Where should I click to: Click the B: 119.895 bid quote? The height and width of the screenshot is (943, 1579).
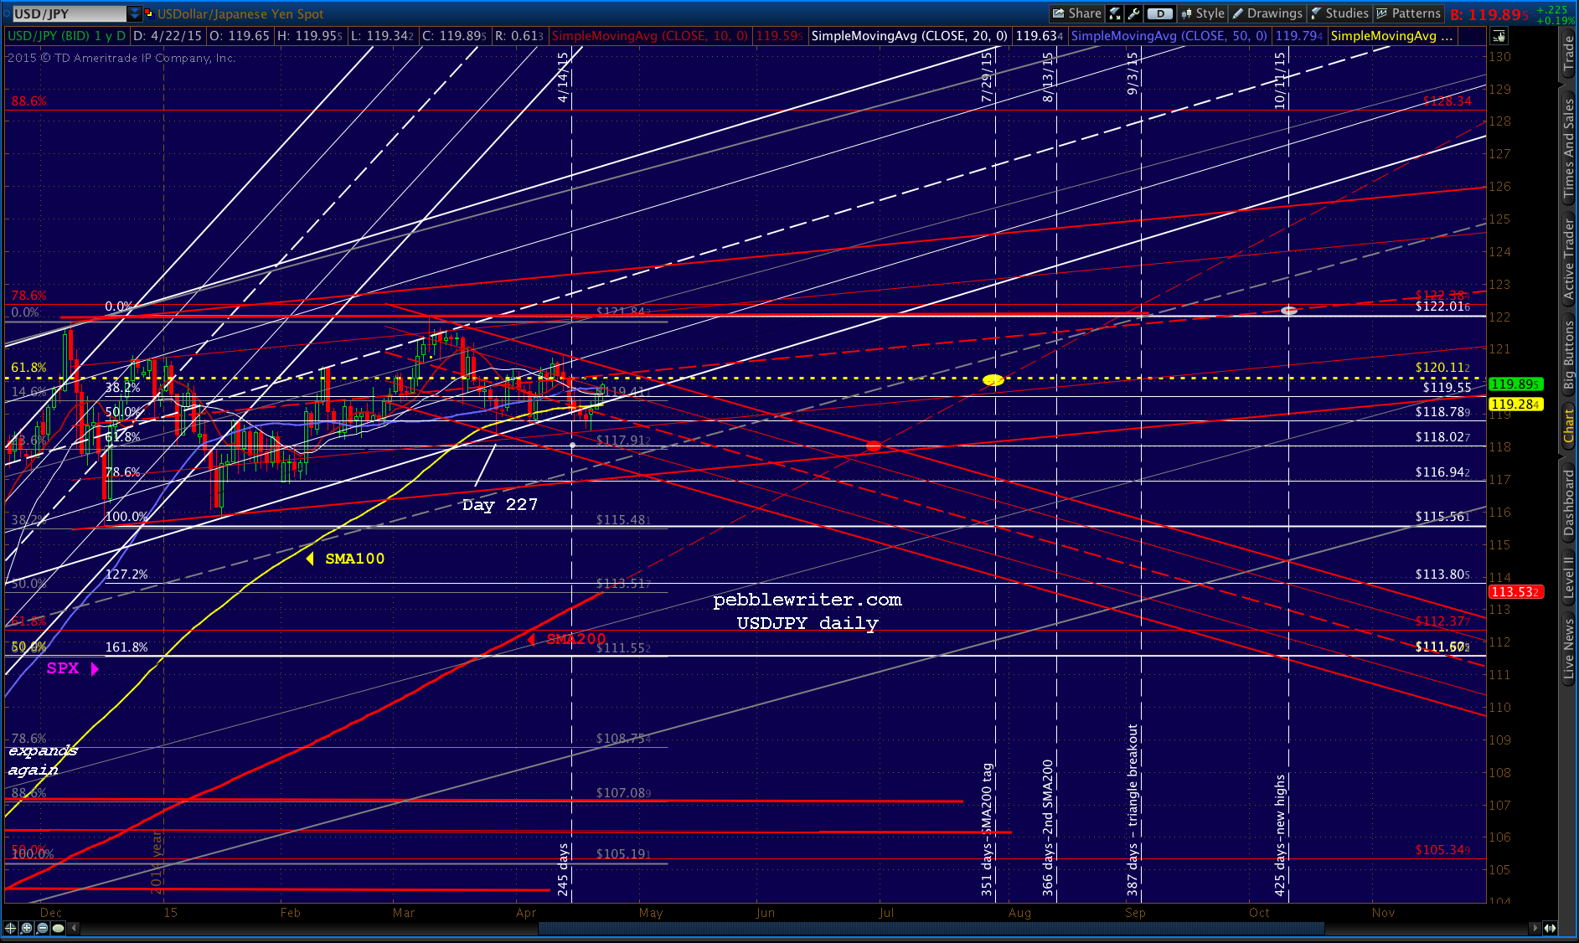(1490, 14)
